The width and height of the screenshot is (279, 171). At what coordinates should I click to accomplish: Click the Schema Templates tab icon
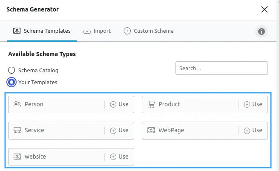click(x=17, y=31)
